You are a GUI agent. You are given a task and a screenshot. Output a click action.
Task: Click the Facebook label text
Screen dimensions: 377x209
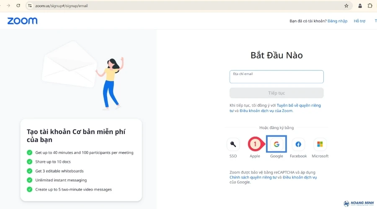pyautogui.click(x=298, y=156)
